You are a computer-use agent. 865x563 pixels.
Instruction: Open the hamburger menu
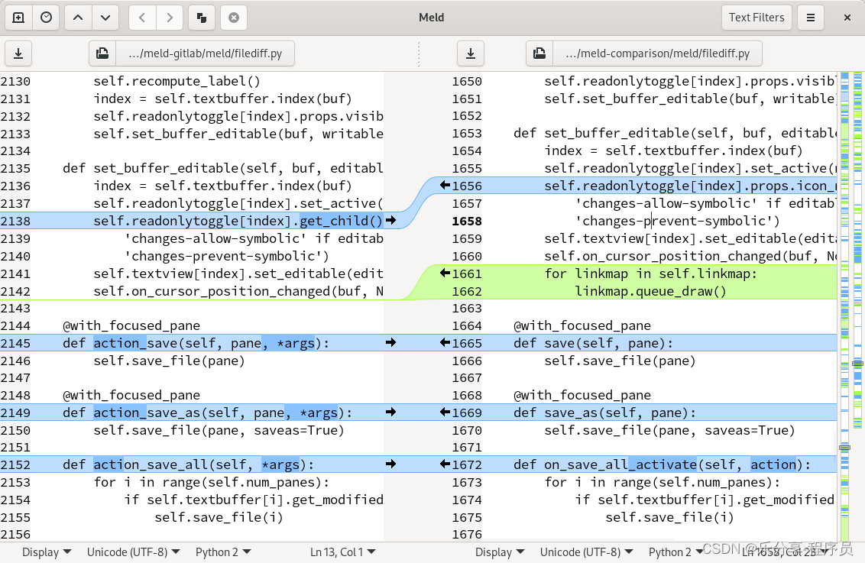[x=811, y=18]
